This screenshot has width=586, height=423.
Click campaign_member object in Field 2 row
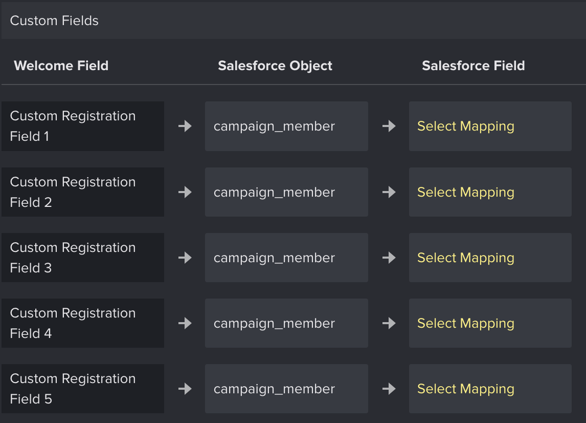coord(286,192)
